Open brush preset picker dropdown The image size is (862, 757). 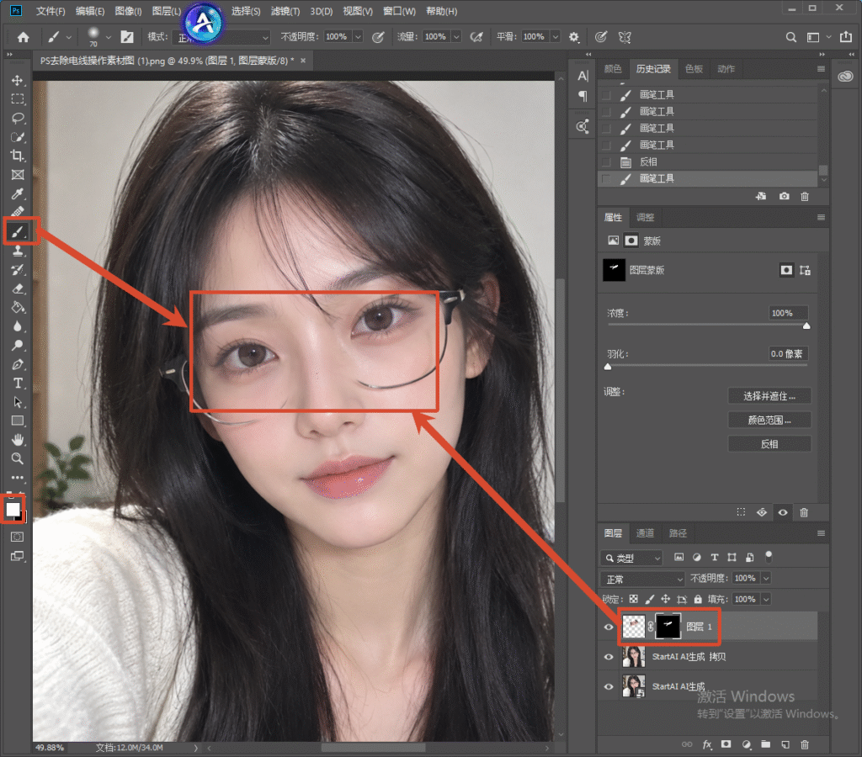point(109,37)
